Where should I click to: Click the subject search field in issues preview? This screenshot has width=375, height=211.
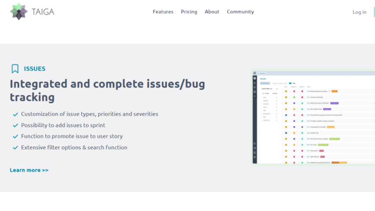coord(279,83)
